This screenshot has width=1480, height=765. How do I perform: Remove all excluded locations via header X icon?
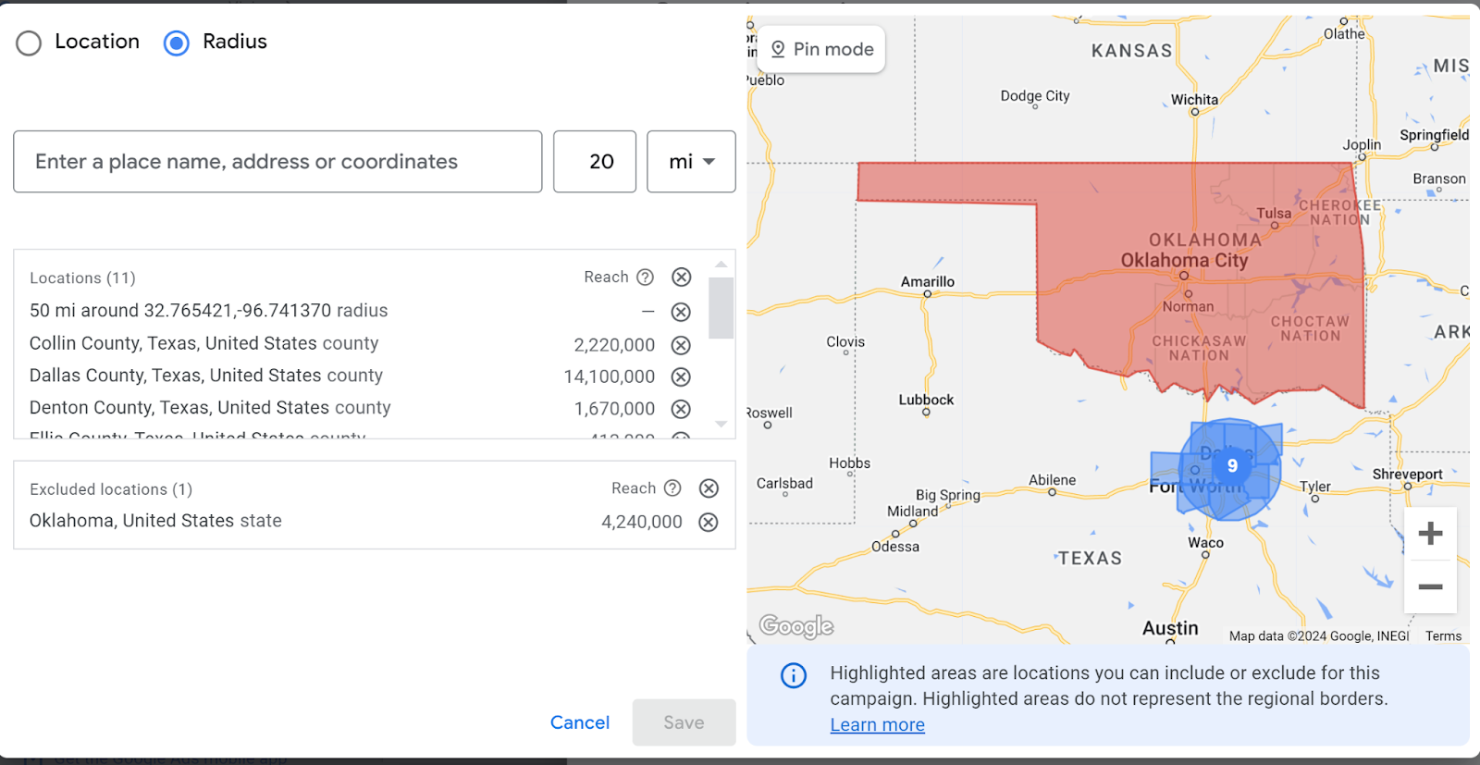pyautogui.click(x=709, y=488)
